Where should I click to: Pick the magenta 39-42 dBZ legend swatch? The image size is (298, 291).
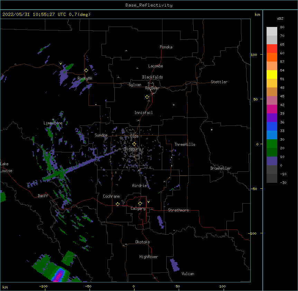click(x=272, y=109)
